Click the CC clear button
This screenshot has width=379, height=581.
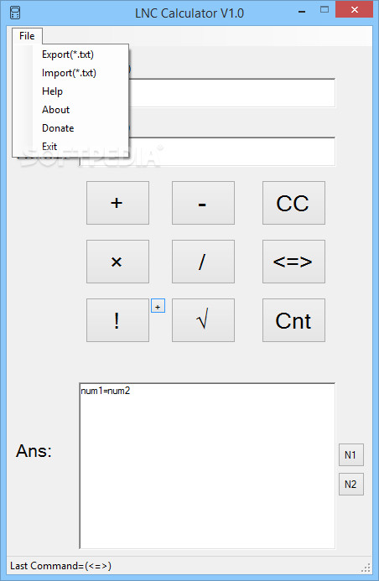pyautogui.click(x=293, y=203)
